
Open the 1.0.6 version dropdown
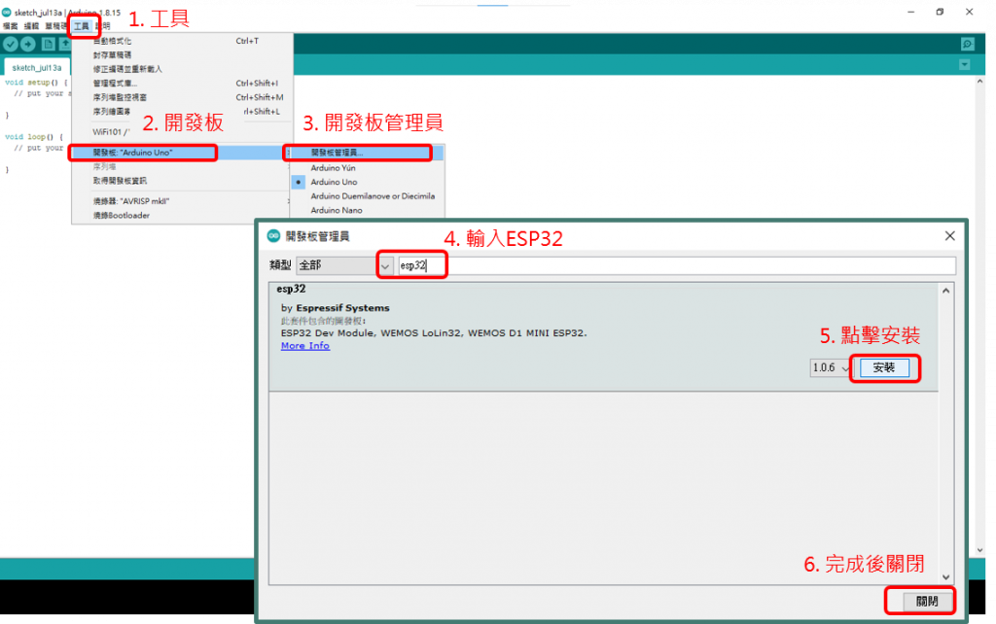[x=831, y=367]
